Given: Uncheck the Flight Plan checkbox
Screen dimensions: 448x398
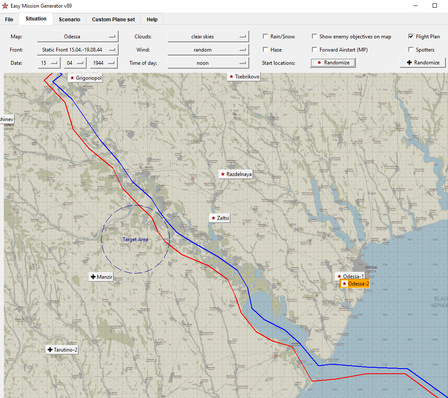Looking at the screenshot, I should pos(411,37).
